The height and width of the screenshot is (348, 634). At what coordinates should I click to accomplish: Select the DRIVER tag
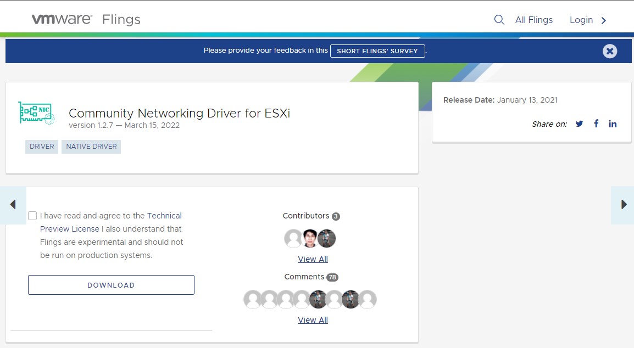click(42, 147)
